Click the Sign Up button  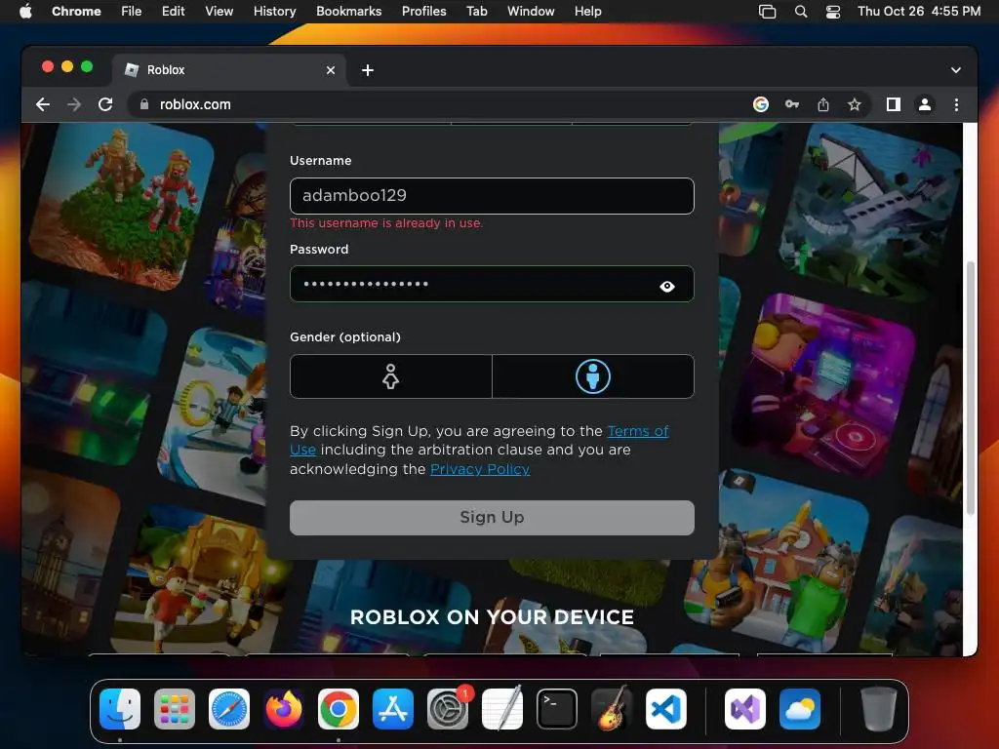(x=492, y=517)
